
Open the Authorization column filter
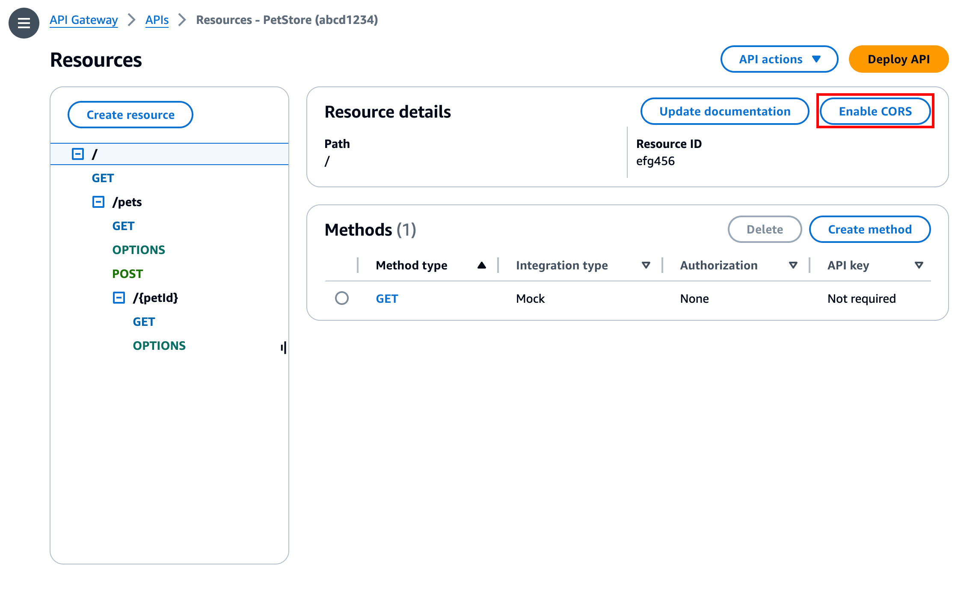794,265
